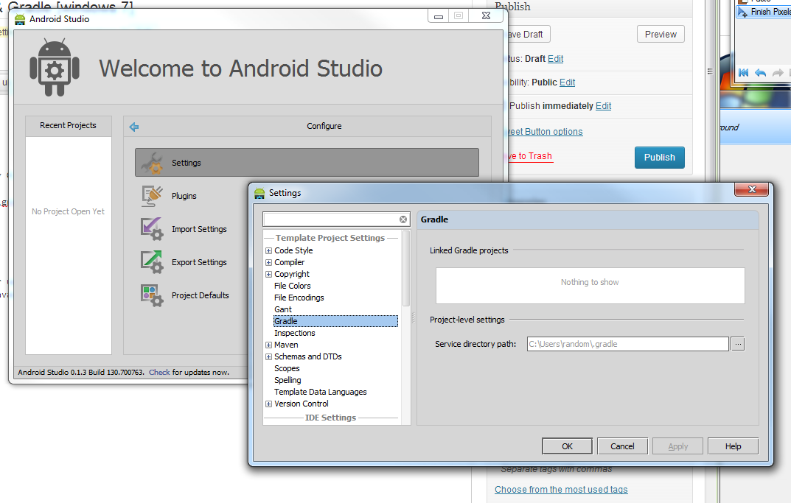Click in the Settings search box
This screenshot has width=791, height=503.
[332, 219]
